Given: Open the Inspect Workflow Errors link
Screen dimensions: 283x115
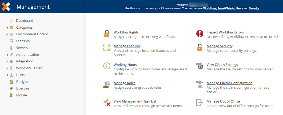Looking at the screenshot, I should pos(225,32).
